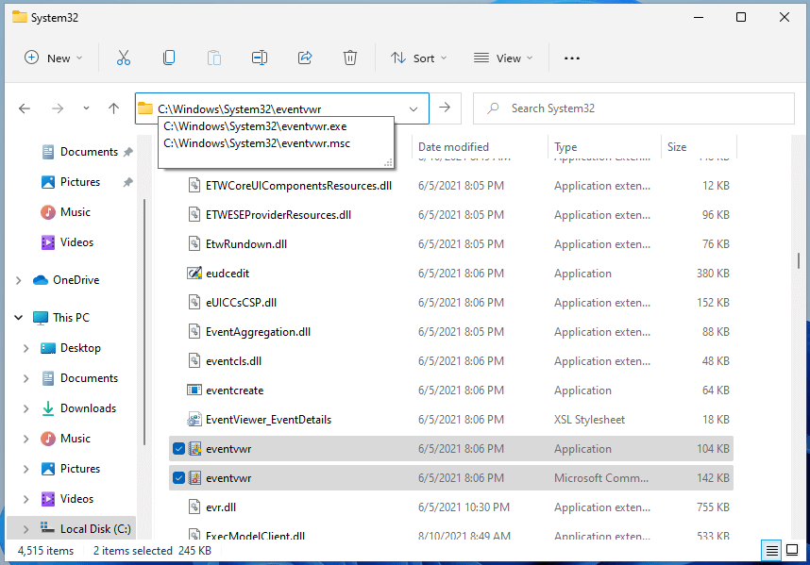Screen dimensions: 810x565
Task: Click the pinned Videos icon in Quick access
Action: (48, 242)
